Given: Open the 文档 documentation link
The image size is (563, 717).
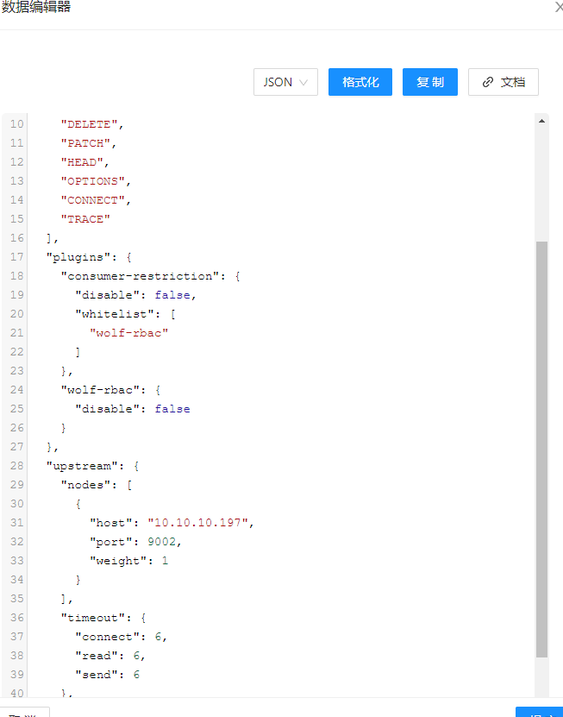Looking at the screenshot, I should point(504,82).
